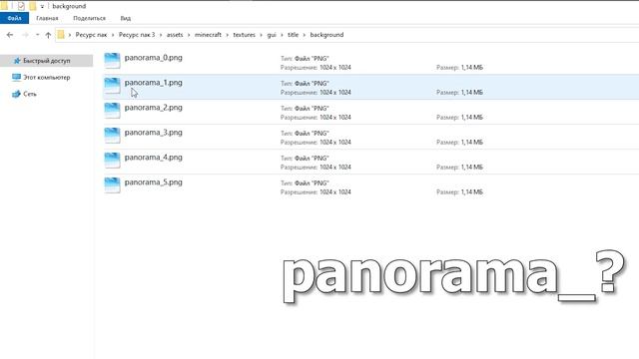Select Быстрый доступ in navigation pane

(47, 61)
